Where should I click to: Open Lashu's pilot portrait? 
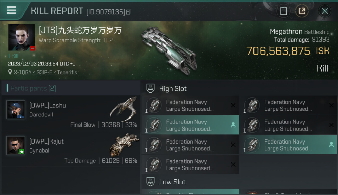16,109
